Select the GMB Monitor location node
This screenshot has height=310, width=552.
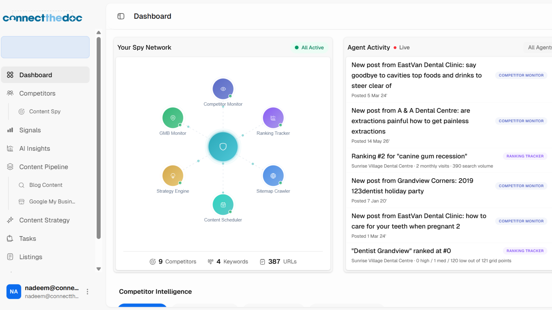click(x=173, y=118)
